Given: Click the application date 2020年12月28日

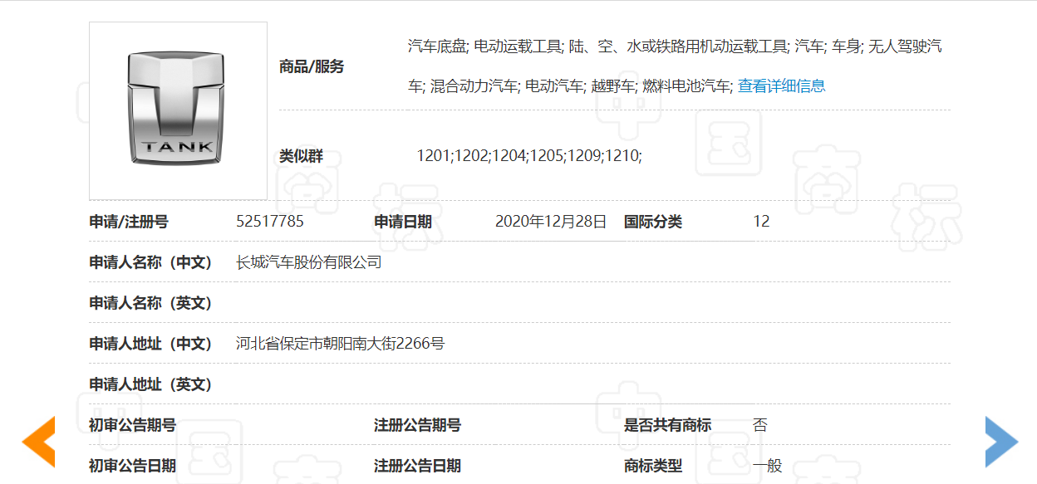Looking at the screenshot, I should click(x=551, y=222).
